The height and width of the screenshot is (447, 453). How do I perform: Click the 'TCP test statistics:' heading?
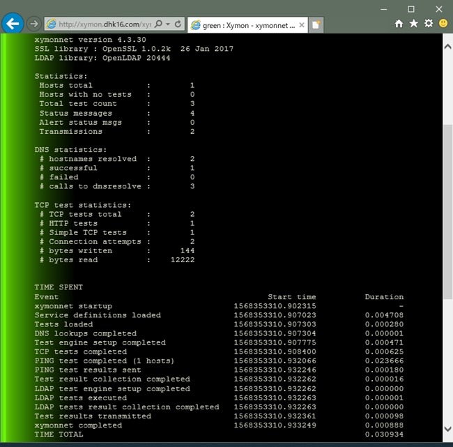point(83,205)
